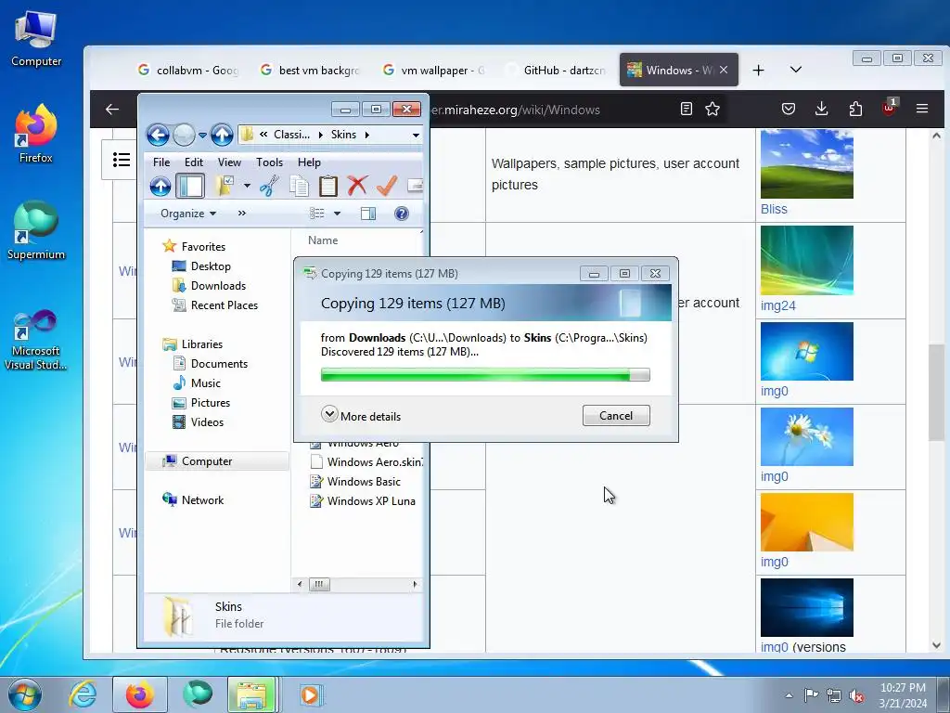
Task: Click the blue Explorer Help question icon
Action: pyautogui.click(x=401, y=214)
